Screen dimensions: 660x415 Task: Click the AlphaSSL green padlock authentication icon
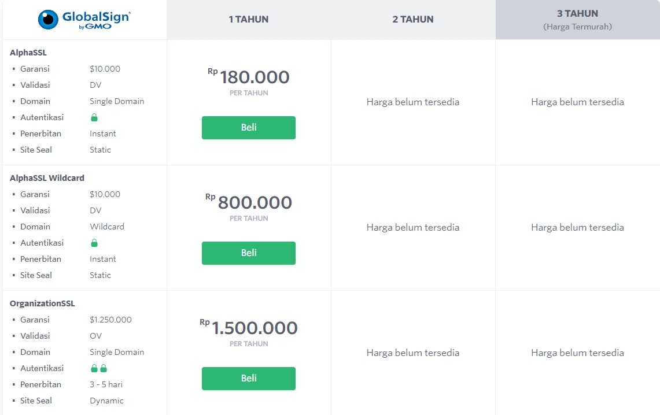(94, 117)
